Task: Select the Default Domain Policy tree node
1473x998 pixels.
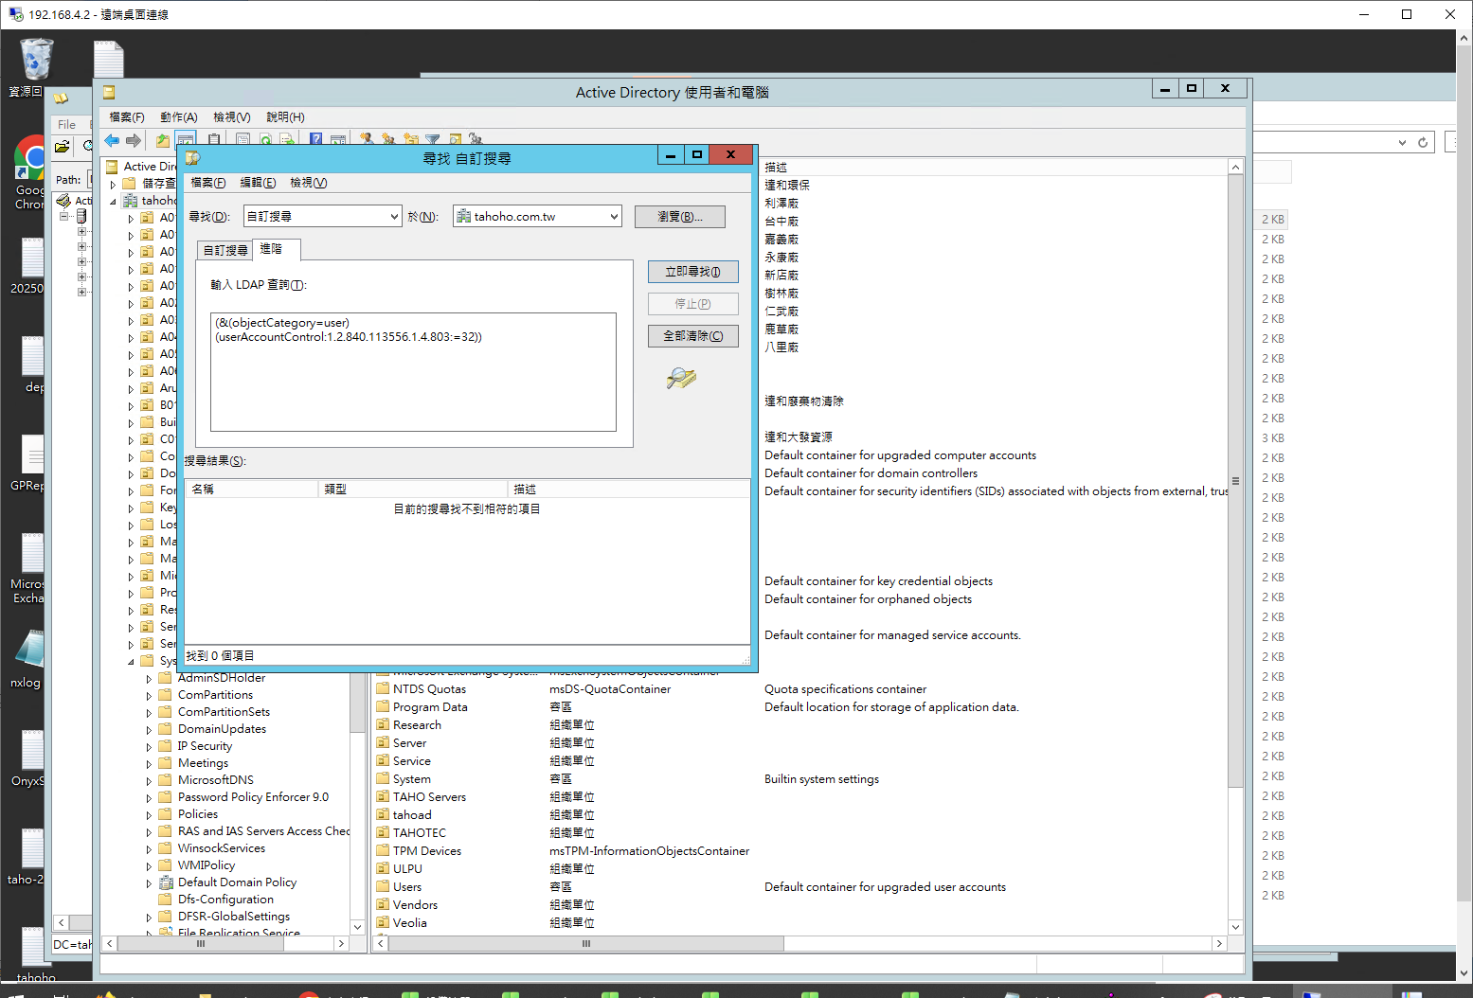Action: tap(237, 882)
